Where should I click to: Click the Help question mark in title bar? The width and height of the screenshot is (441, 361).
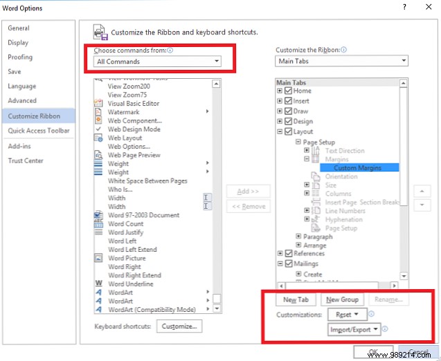[x=404, y=7]
